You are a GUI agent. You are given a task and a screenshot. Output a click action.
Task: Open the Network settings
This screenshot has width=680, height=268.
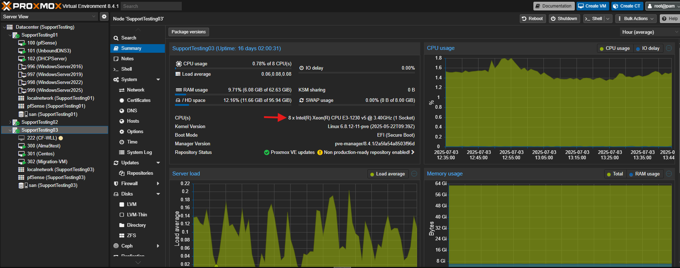tap(138, 90)
